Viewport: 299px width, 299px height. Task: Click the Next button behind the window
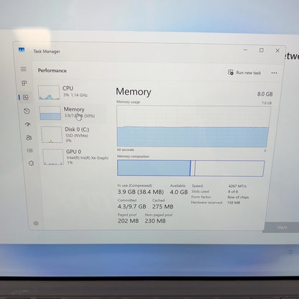click(x=282, y=227)
